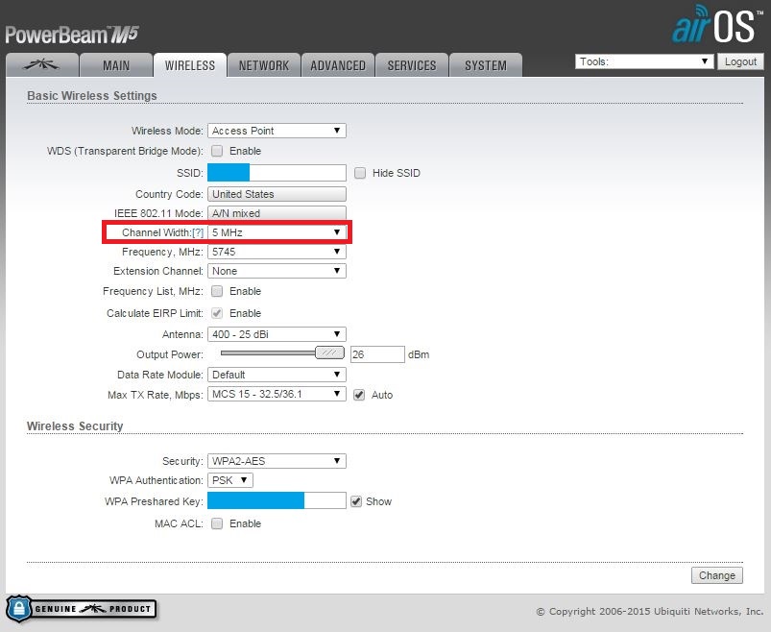Screen dimensions: 771x632
Task: Click the airOS logo
Action: [717, 25]
